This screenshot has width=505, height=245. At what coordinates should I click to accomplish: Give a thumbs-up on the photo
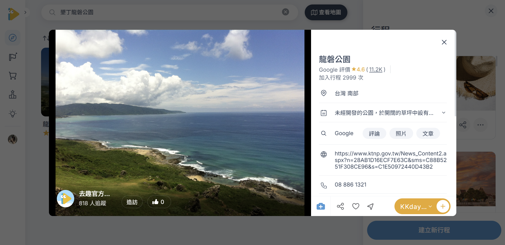click(x=159, y=202)
